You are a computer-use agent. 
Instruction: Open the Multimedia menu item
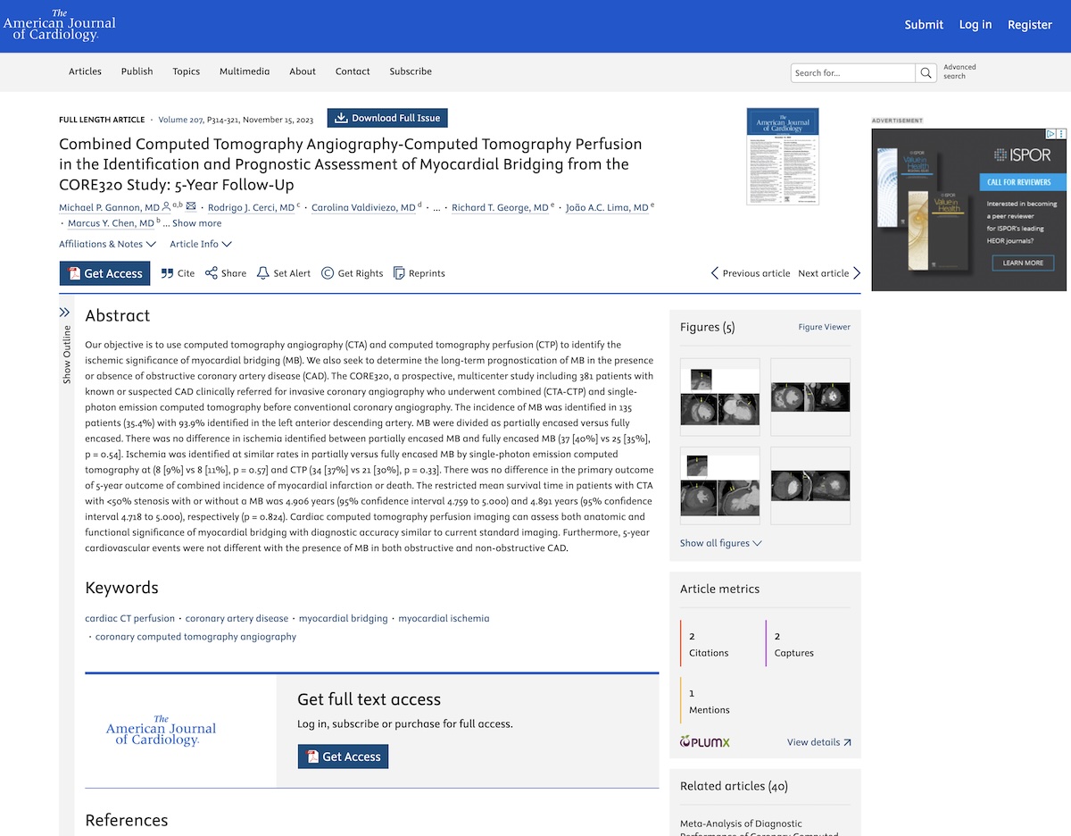245,71
